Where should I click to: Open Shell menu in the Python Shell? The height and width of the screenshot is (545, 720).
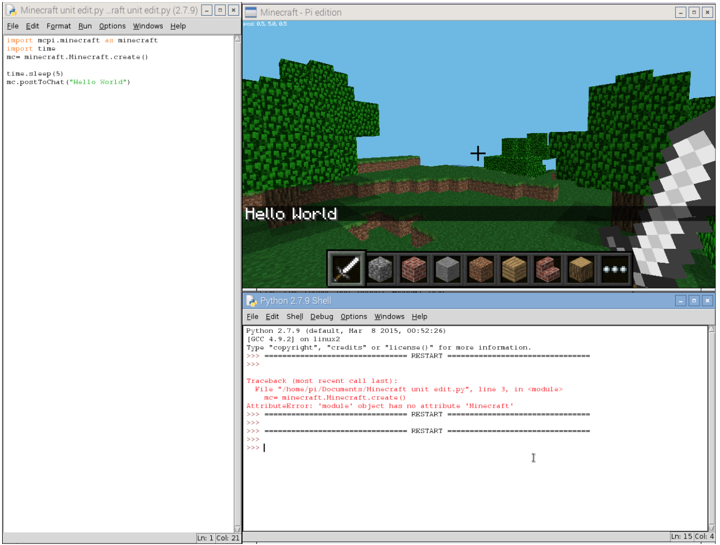point(295,317)
